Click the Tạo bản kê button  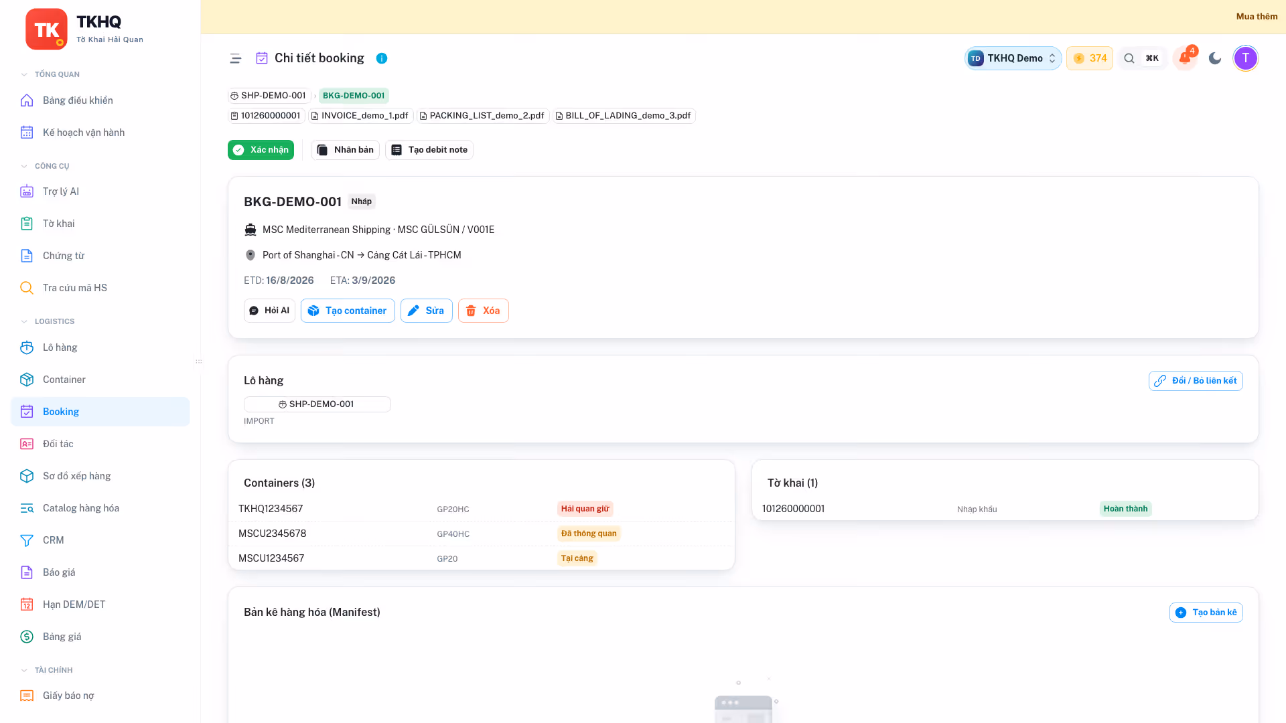click(x=1206, y=613)
